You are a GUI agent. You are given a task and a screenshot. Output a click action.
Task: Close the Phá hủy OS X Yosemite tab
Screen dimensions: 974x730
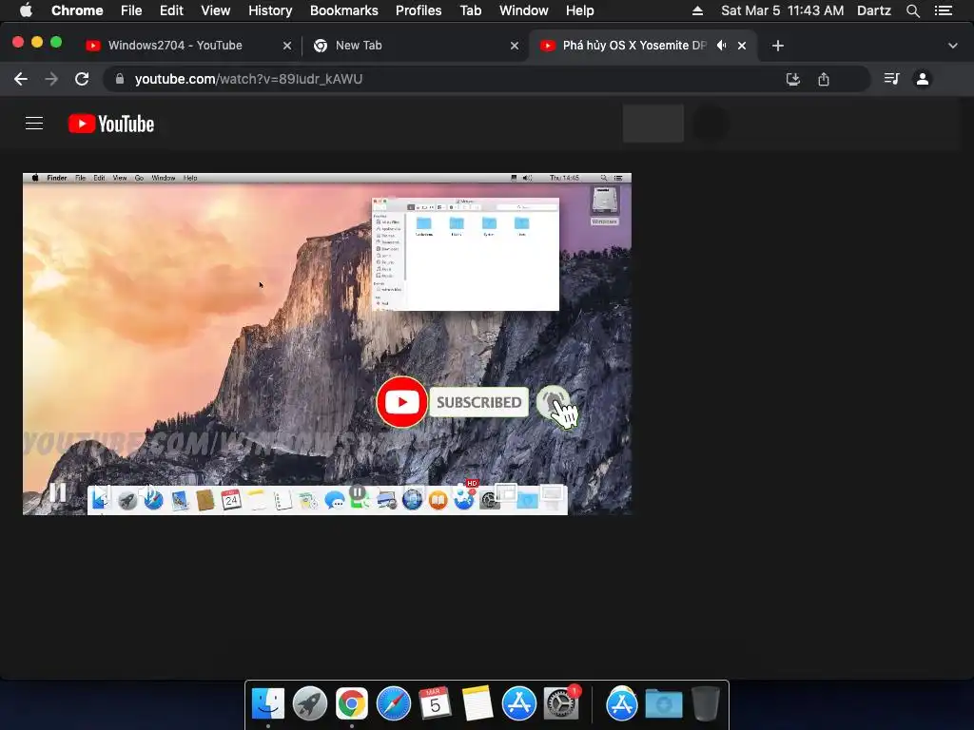742,46
